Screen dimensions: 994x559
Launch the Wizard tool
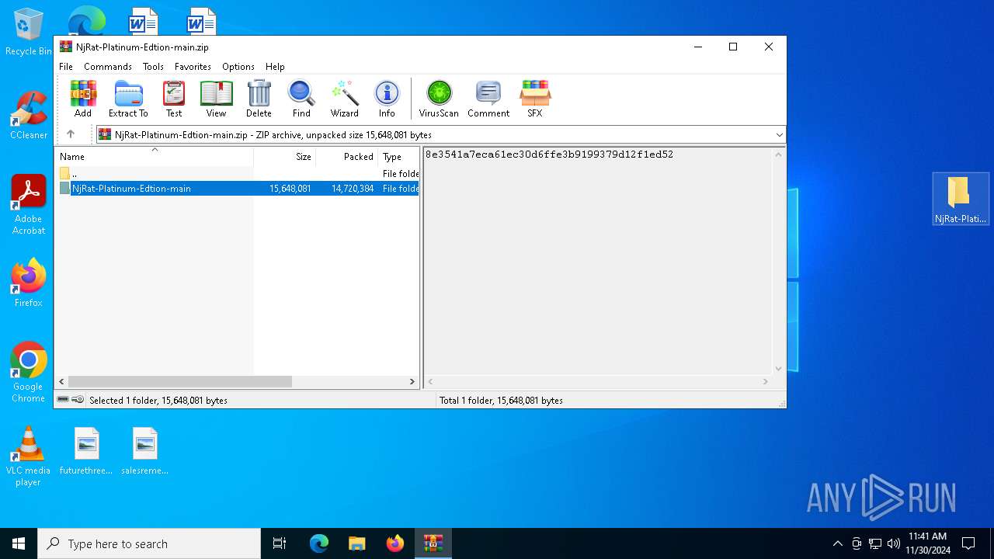point(344,99)
